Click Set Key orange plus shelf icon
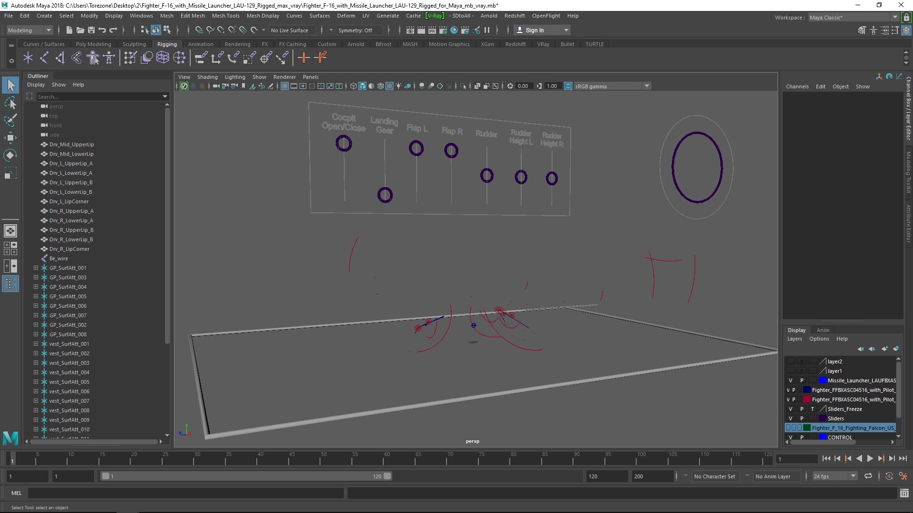The image size is (913, 513). [303, 58]
